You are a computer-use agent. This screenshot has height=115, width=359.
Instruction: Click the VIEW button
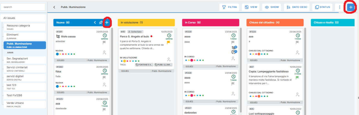(x=251, y=7)
